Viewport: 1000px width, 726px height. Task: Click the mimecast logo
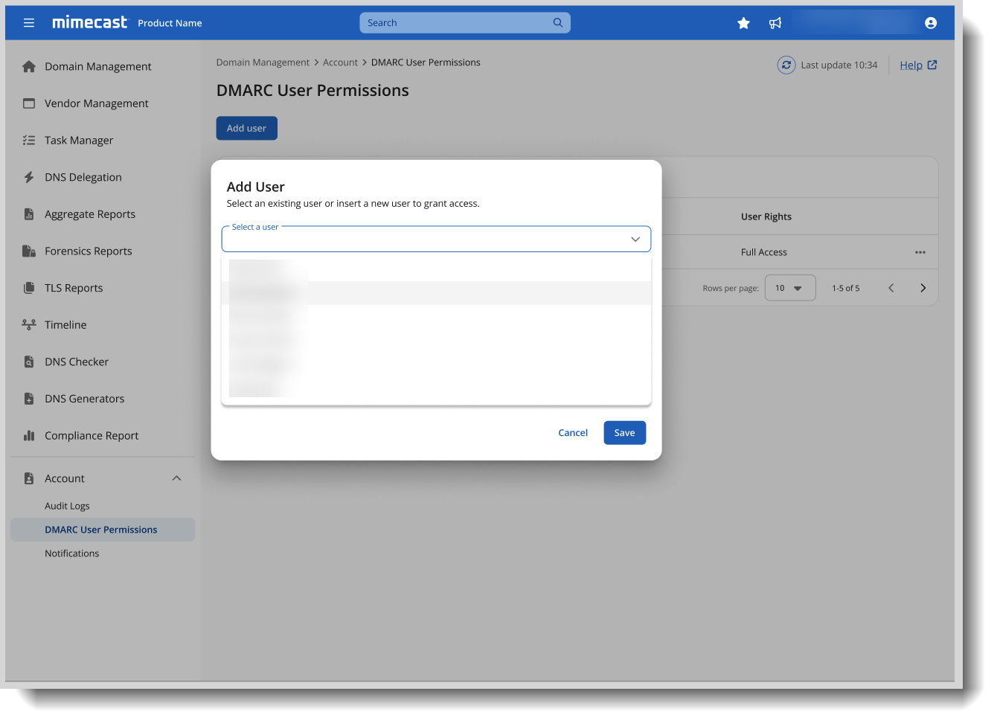(89, 22)
